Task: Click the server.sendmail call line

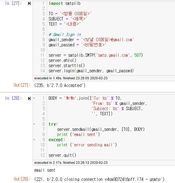Action: click(101, 129)
